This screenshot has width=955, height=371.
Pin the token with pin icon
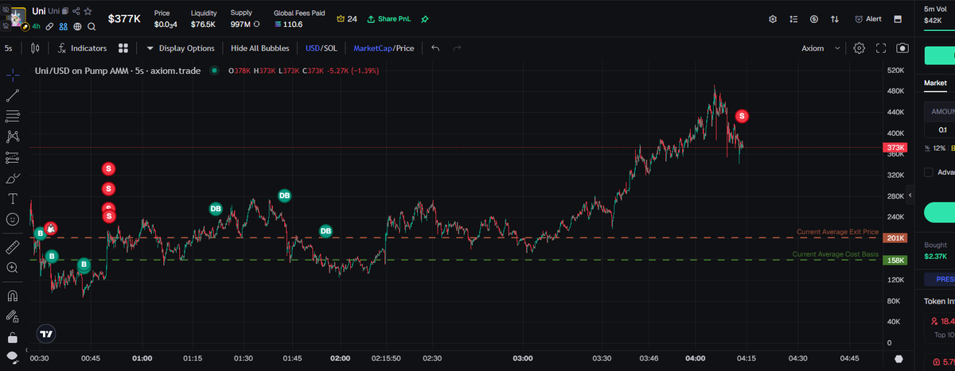(424, 18)
